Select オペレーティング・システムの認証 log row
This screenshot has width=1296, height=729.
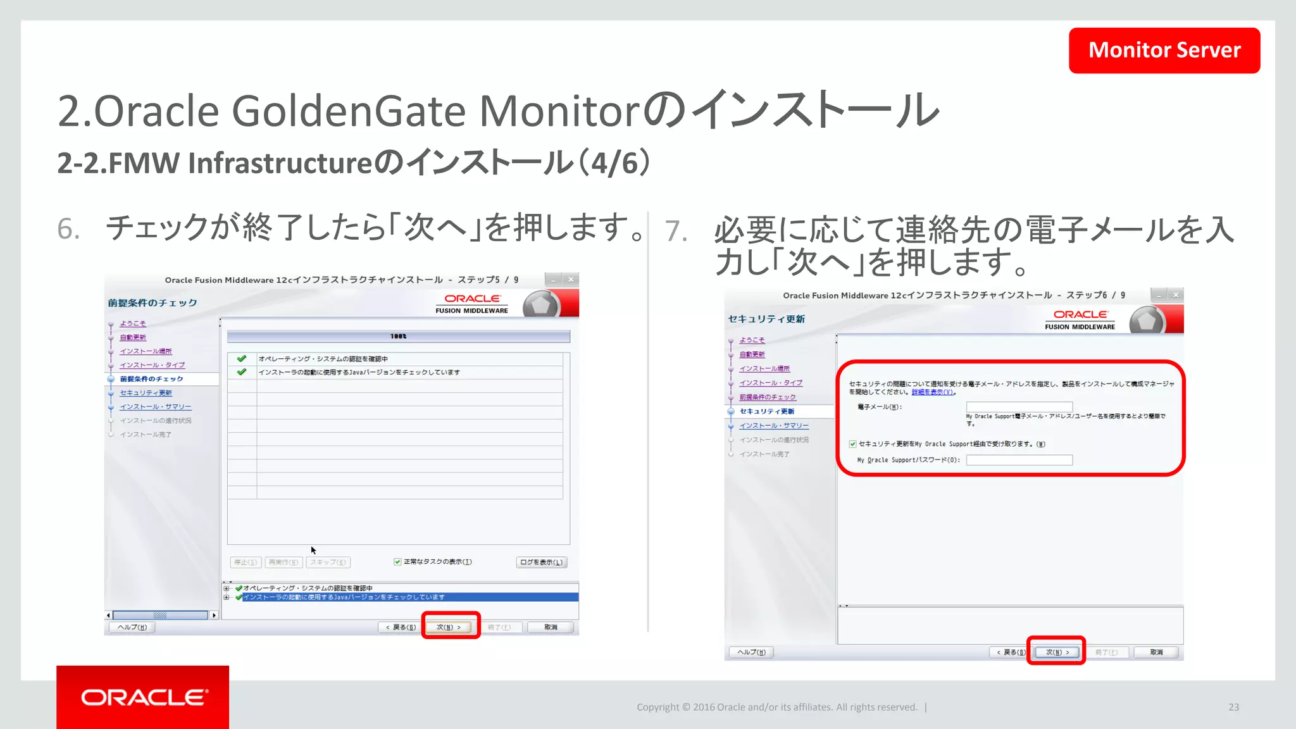(308, 589)
